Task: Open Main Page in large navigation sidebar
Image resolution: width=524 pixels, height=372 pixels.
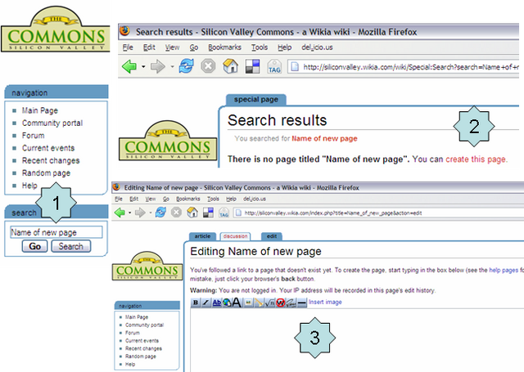Action: coord(40,110)
